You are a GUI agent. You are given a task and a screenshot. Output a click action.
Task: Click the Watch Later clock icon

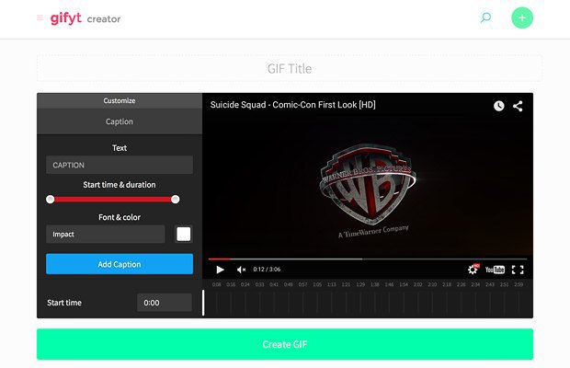pos(498,106)
